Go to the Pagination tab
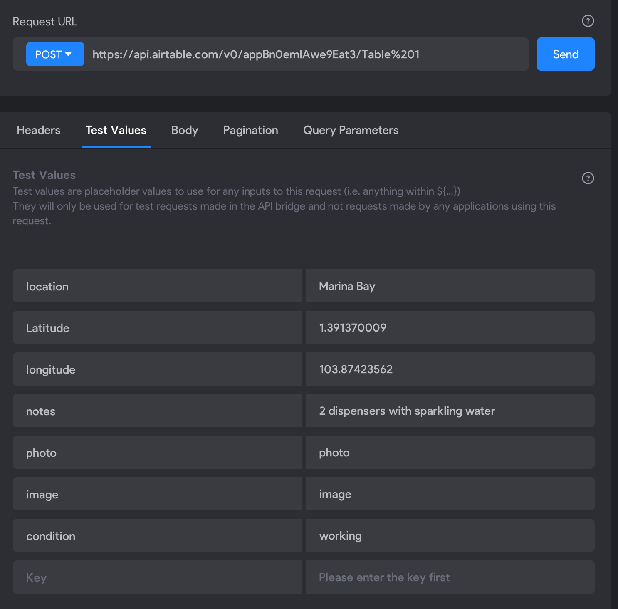 pos(250,130)
